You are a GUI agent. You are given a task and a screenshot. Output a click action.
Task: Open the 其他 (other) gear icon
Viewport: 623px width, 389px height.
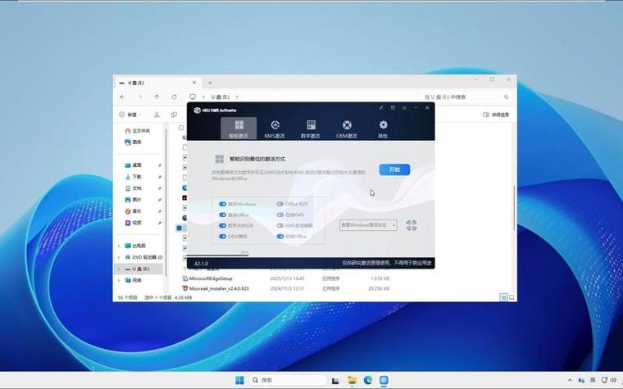click(x=383, y=128)
